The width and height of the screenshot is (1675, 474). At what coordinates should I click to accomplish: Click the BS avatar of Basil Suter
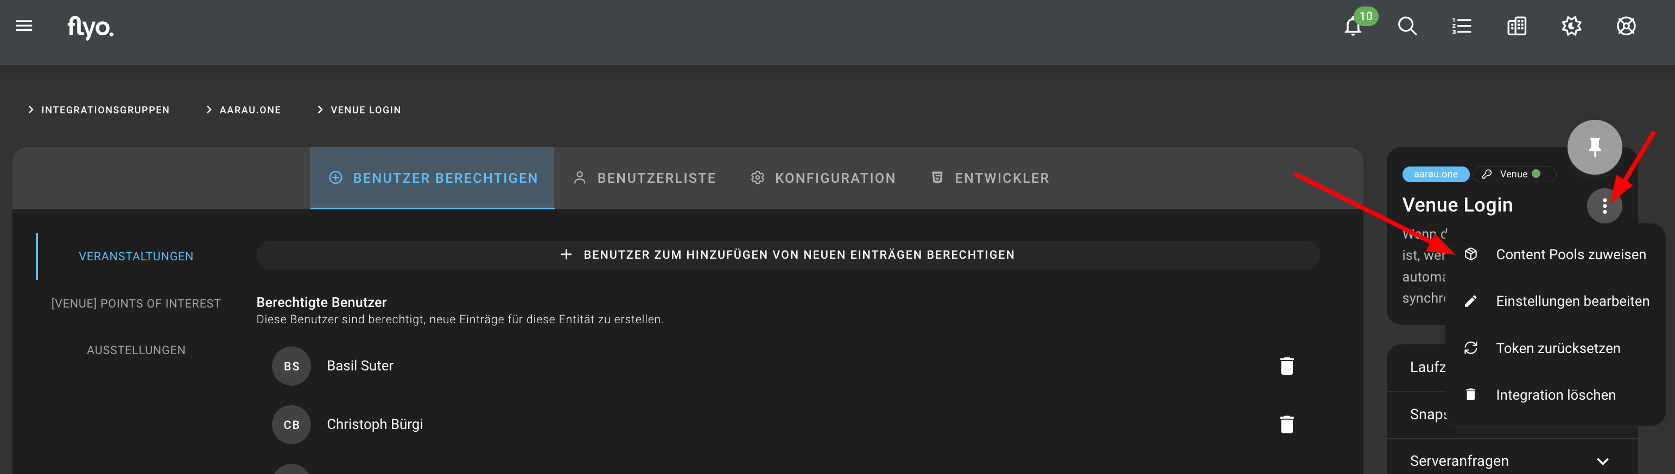(x=291, y=366)
